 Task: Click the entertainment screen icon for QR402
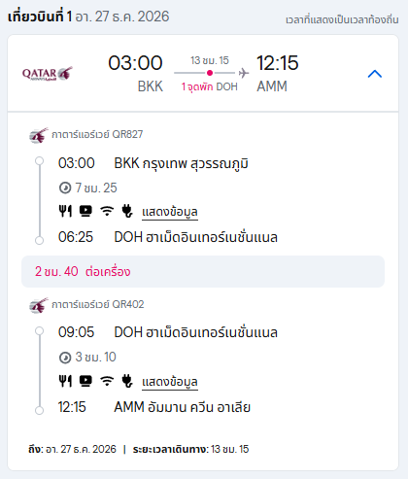tap(85, 381)
